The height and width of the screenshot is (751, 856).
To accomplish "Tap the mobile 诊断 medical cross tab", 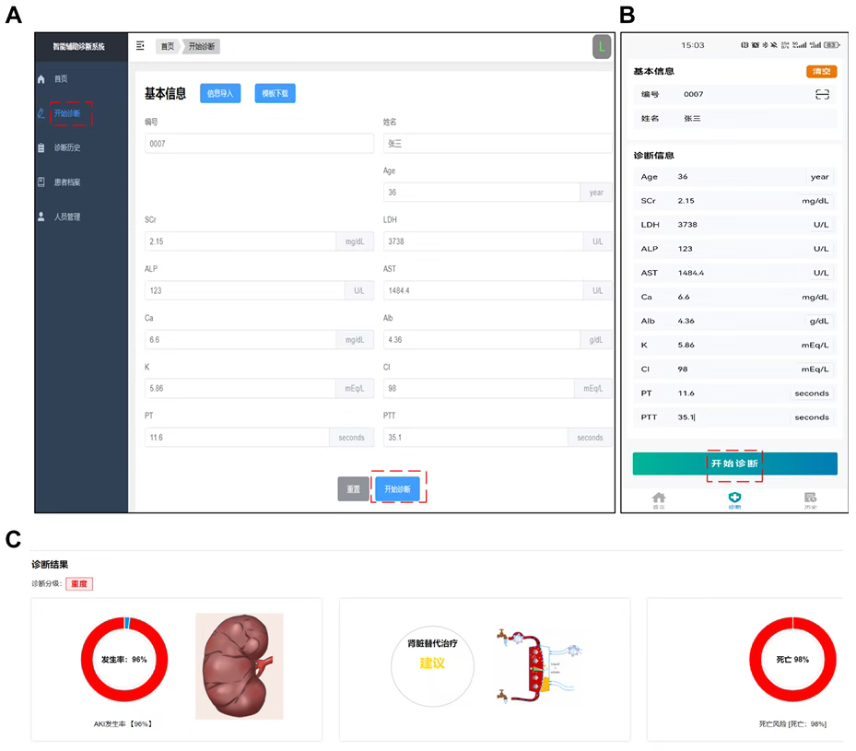I will point(734,499).
